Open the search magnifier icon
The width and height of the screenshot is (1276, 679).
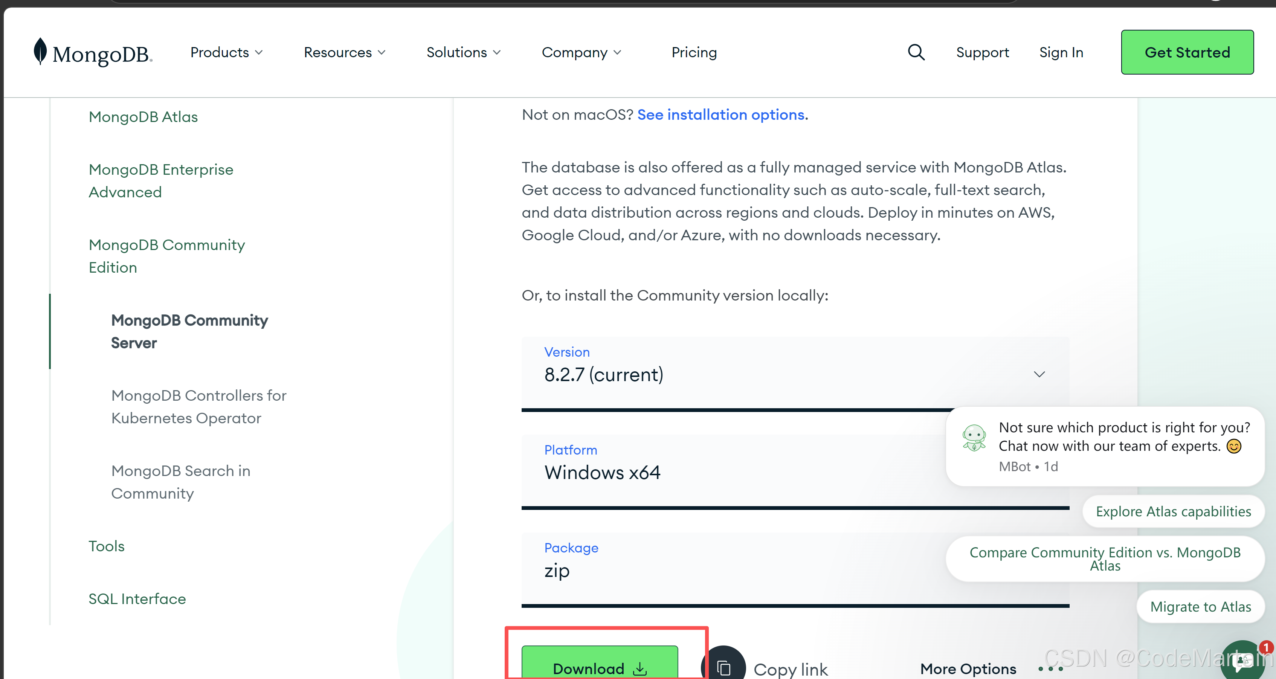point(916,52)
